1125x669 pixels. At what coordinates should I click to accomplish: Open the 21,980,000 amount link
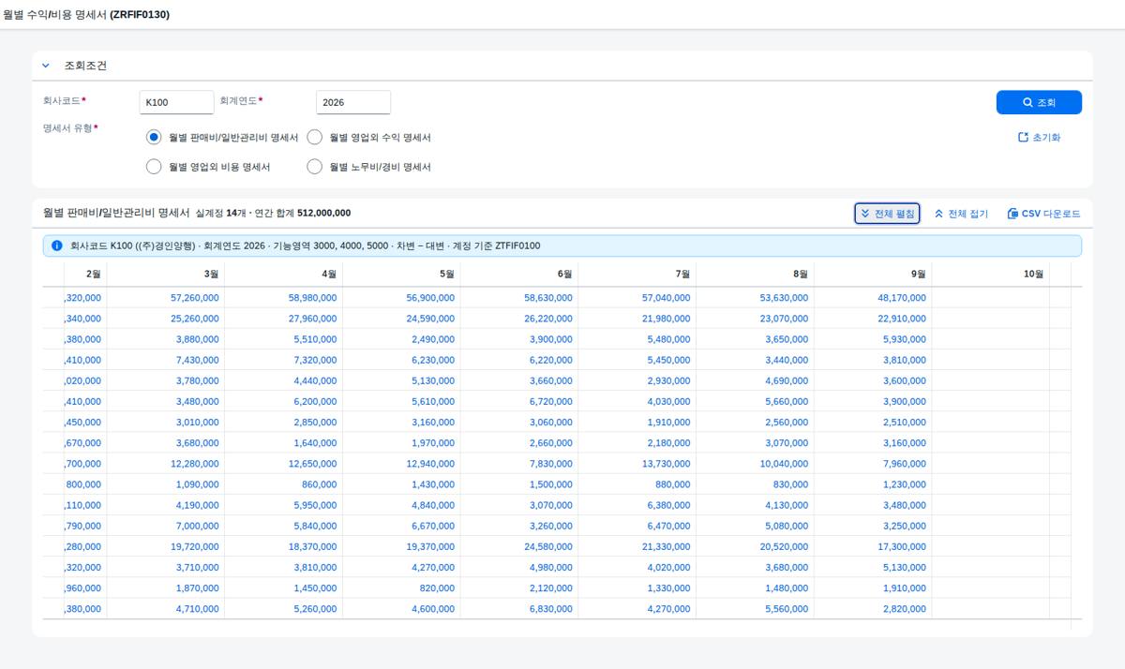coord(666,319)
